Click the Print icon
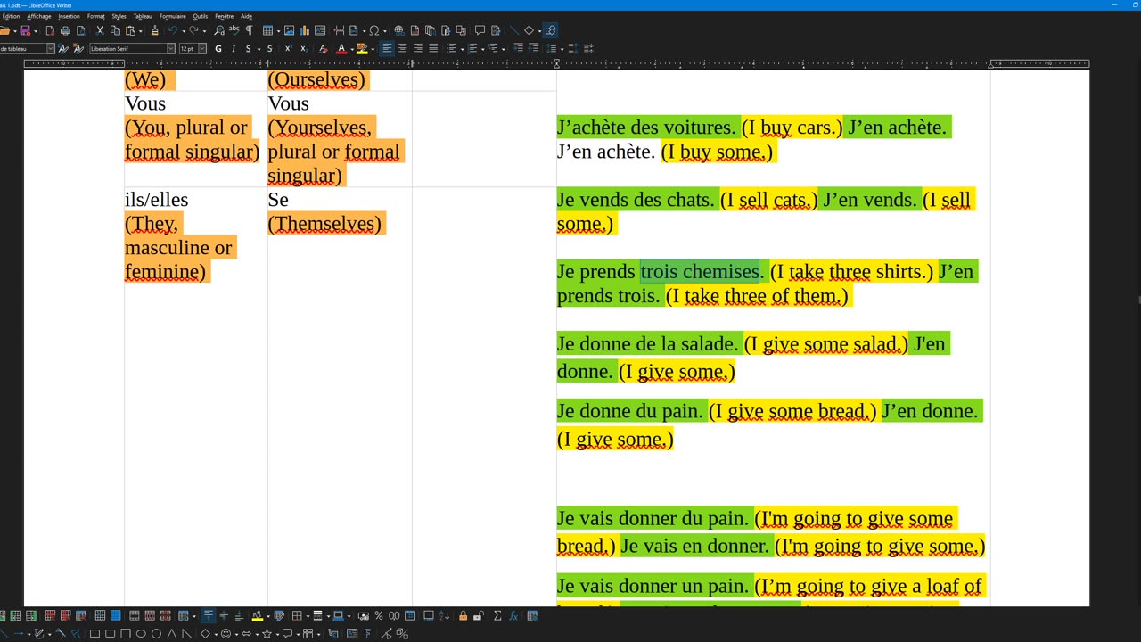Viewport: 1141px width, 642px height. pos(66,30)
